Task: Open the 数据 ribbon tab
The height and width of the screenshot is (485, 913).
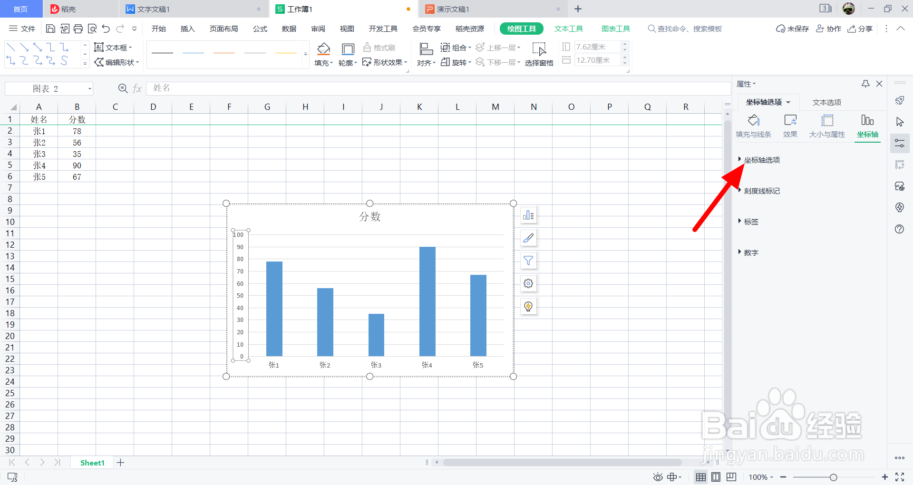Action: 289,29
